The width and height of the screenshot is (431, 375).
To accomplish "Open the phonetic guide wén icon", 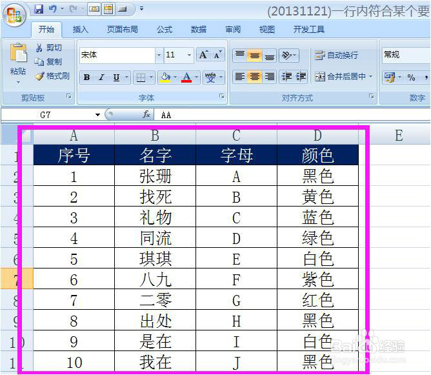I will (210, 77).
